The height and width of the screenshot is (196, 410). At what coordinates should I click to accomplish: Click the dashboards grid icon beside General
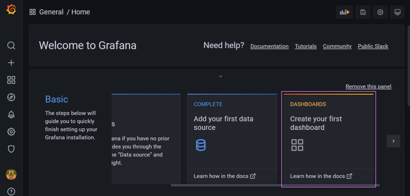click(x=32, y=12)
